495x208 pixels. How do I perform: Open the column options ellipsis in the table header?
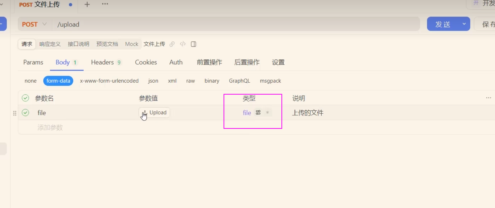click(488, 98)
